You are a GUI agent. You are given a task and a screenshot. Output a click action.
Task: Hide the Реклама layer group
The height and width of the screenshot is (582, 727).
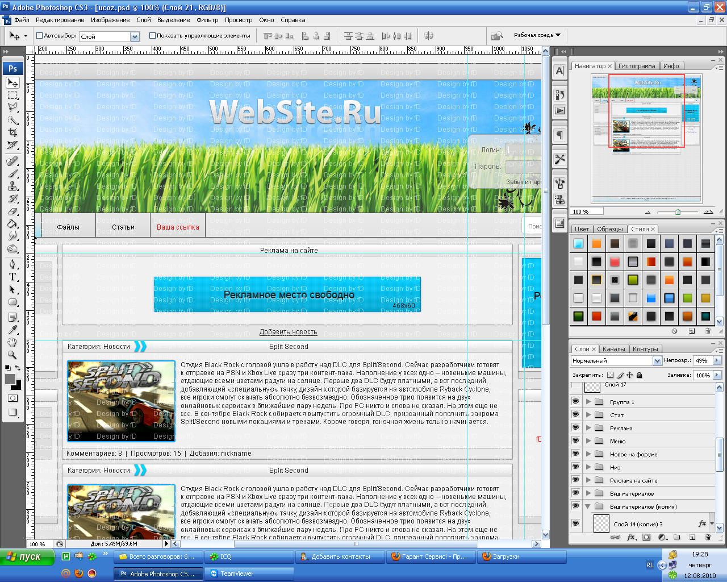pyautogui.click(x=576, y=427)
